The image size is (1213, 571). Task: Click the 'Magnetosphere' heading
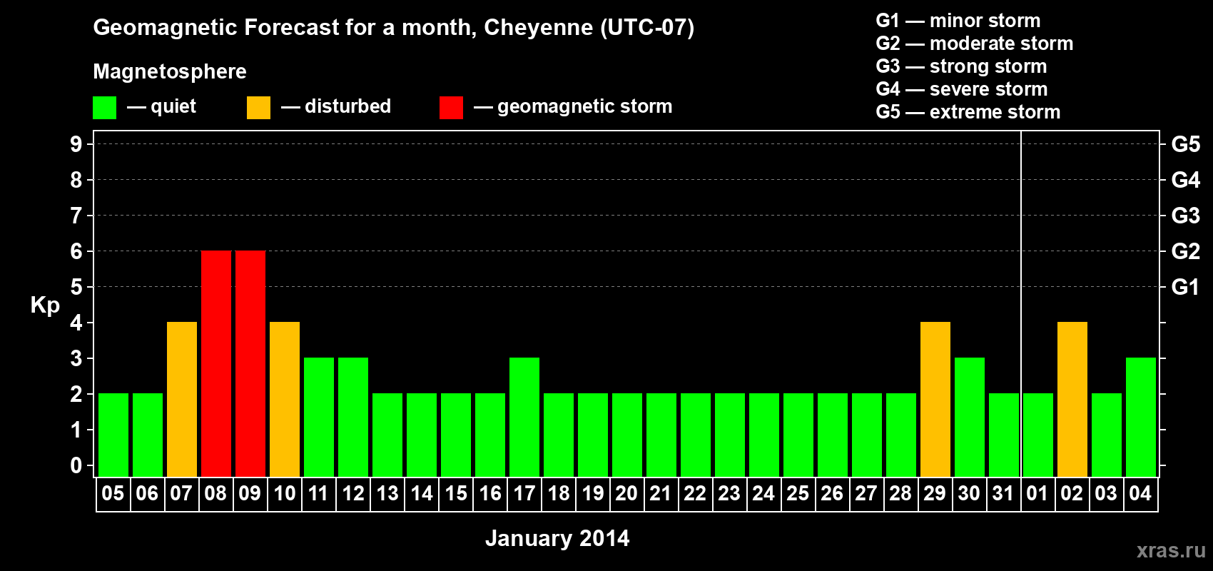170,71
